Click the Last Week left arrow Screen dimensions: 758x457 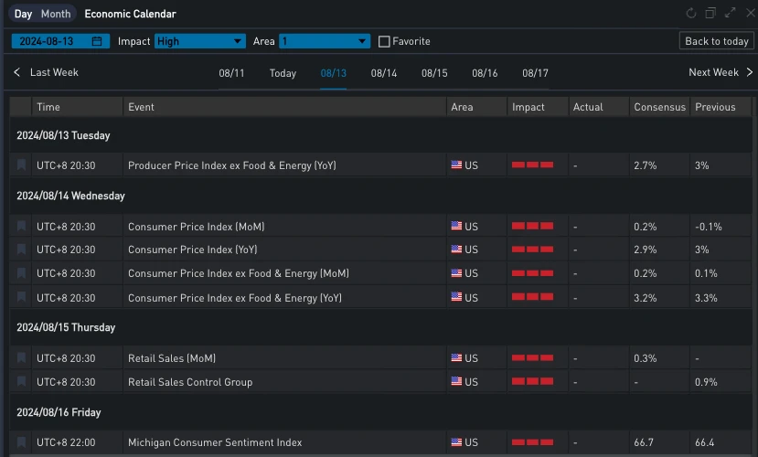click(x=17, y=72)
